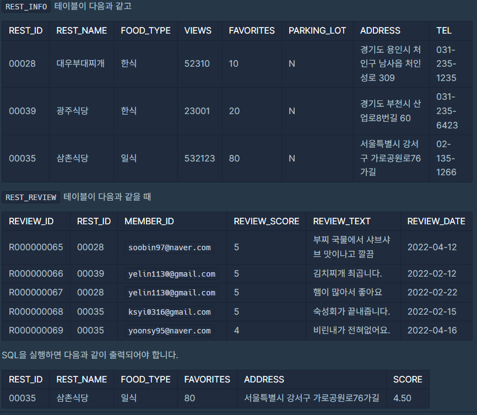The image size is (477, 415).
Task: Click review date 2022-02-12
Action: [432, 274]
